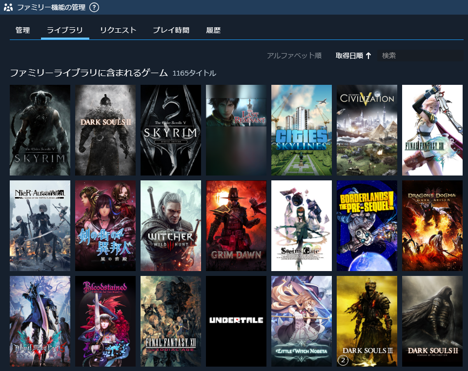Open the プレイ時間 tab
This screenshot has width=468, height=371.
171,30
